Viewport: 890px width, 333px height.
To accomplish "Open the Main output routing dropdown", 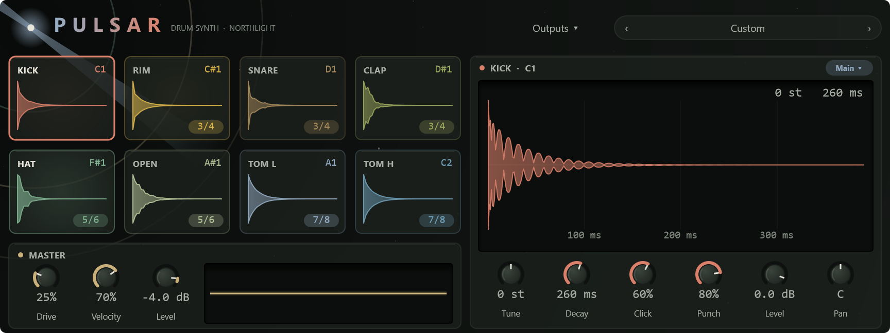I will (x=849, y=68).
